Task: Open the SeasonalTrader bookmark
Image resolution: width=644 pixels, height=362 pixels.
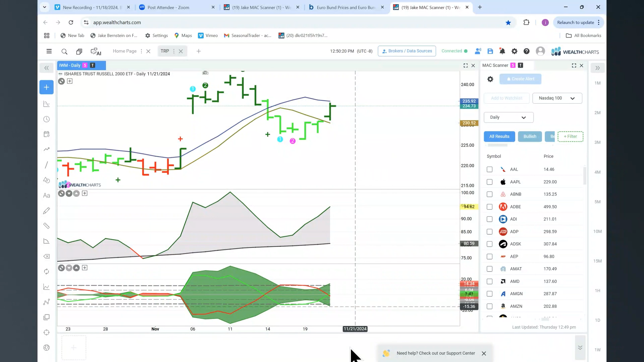Action: (248, 36)
